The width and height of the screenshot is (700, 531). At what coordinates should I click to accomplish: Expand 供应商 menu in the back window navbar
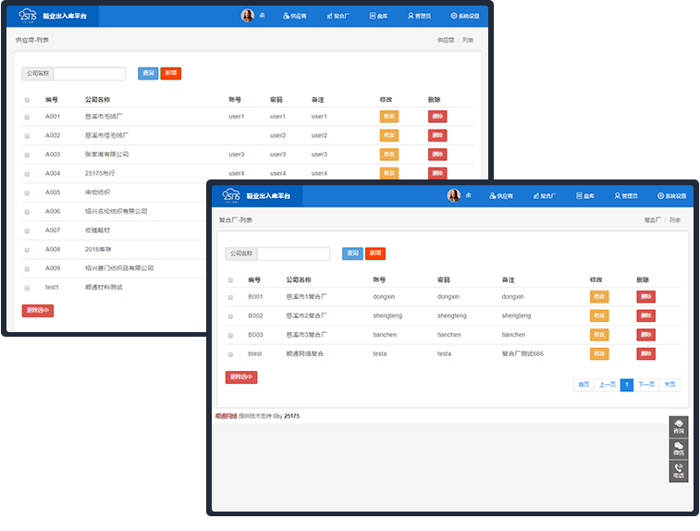[x=293, y=16]
